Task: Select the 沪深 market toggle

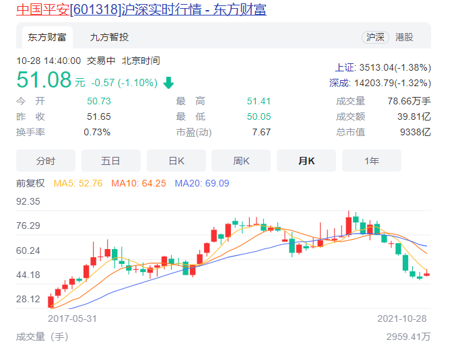Action: tap(375, 37)
